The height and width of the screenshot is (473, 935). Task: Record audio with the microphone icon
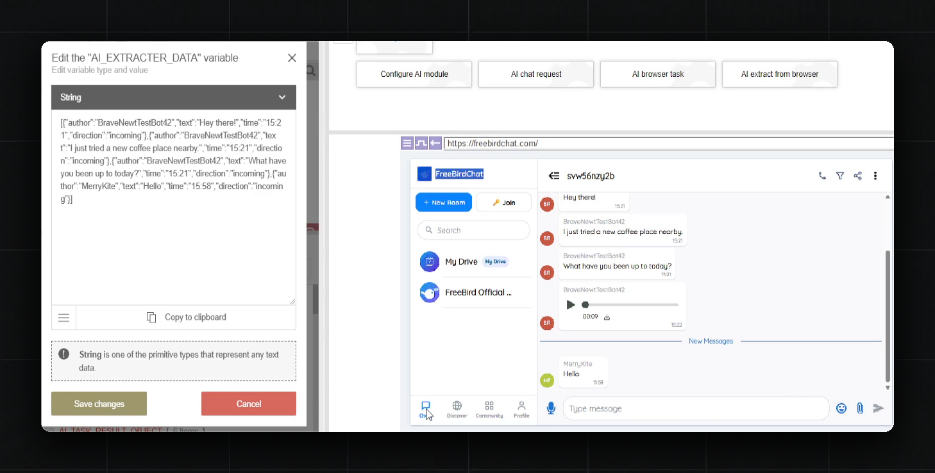coord(551,408)
